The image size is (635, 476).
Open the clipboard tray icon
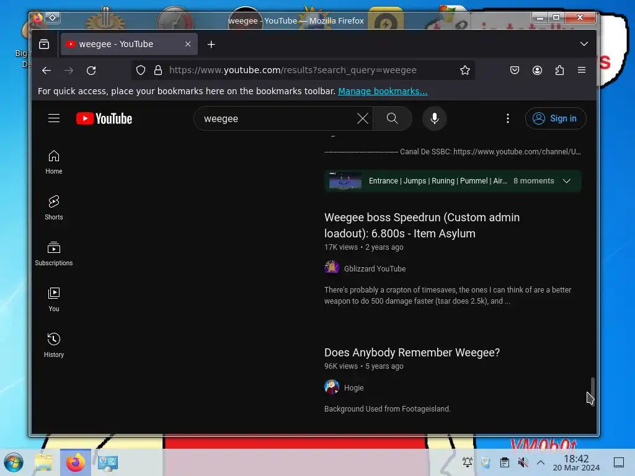tap(505, 462)
